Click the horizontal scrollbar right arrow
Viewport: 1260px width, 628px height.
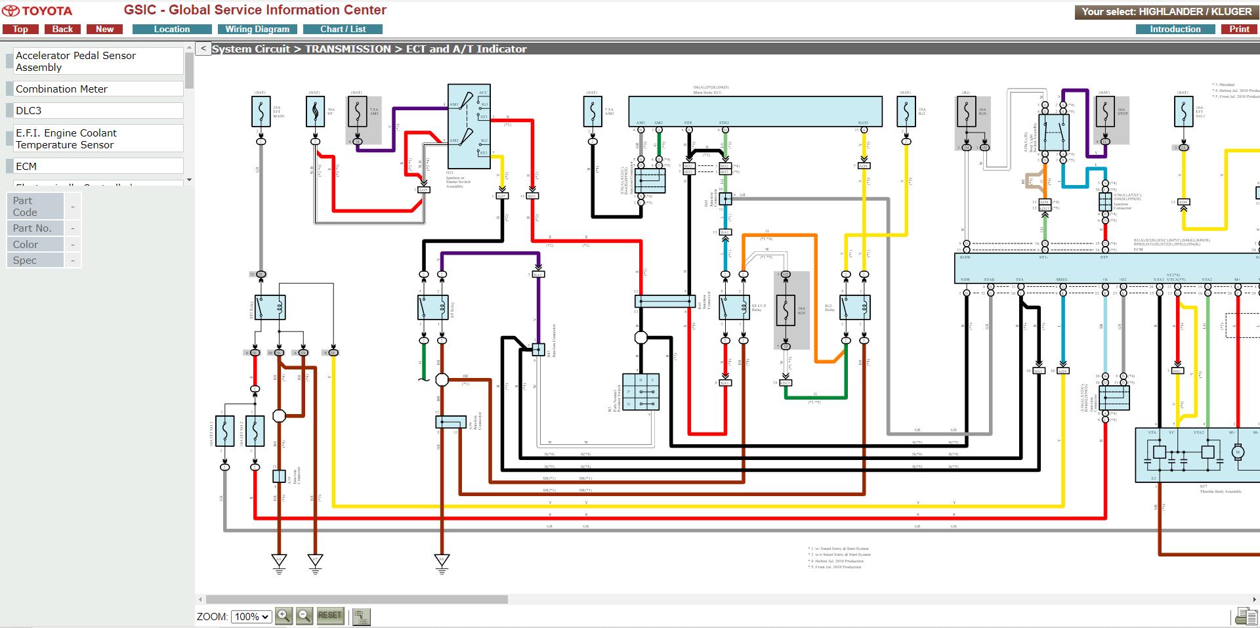coord(1255,599)
